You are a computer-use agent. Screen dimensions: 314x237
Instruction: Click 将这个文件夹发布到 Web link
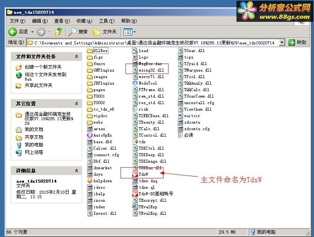pyautogui.click(x=45, y=77)
